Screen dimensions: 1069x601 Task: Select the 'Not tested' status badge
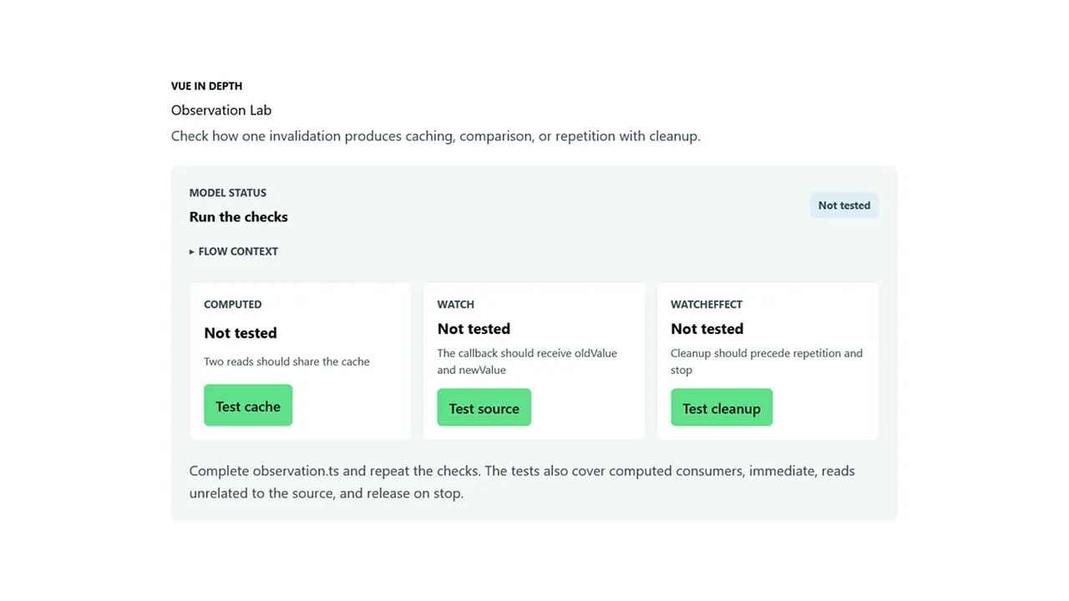click(844, 205)
